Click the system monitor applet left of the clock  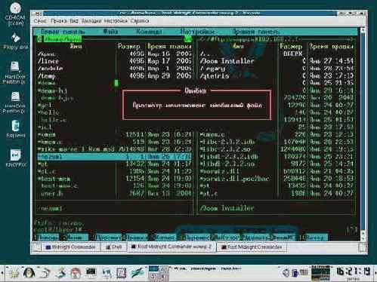[320, 273]
